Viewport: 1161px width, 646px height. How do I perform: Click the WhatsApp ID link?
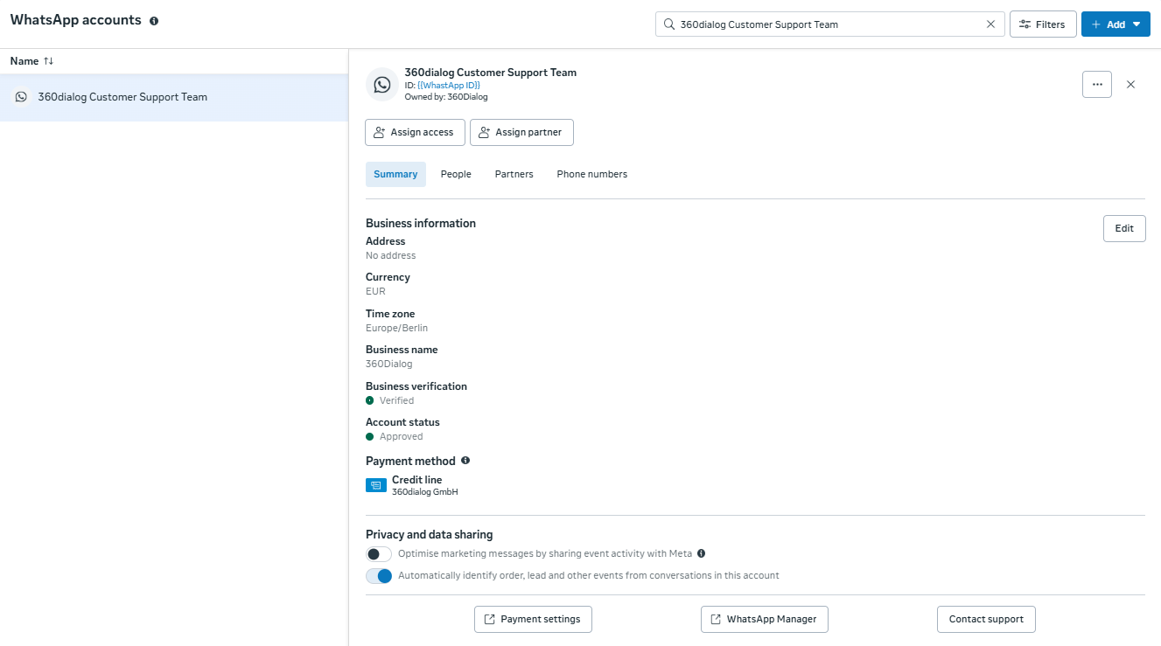[x=449, y=85]
